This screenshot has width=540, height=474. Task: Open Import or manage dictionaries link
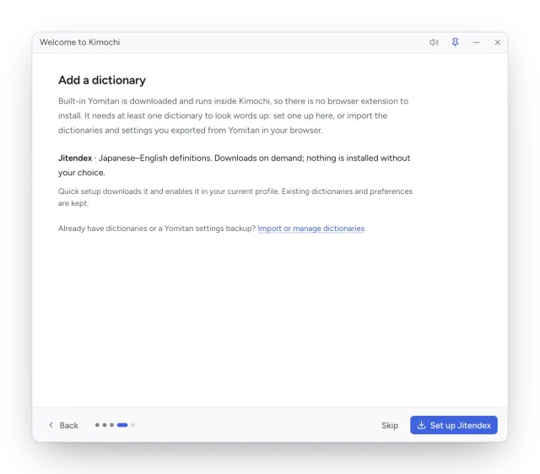[311, 229]
